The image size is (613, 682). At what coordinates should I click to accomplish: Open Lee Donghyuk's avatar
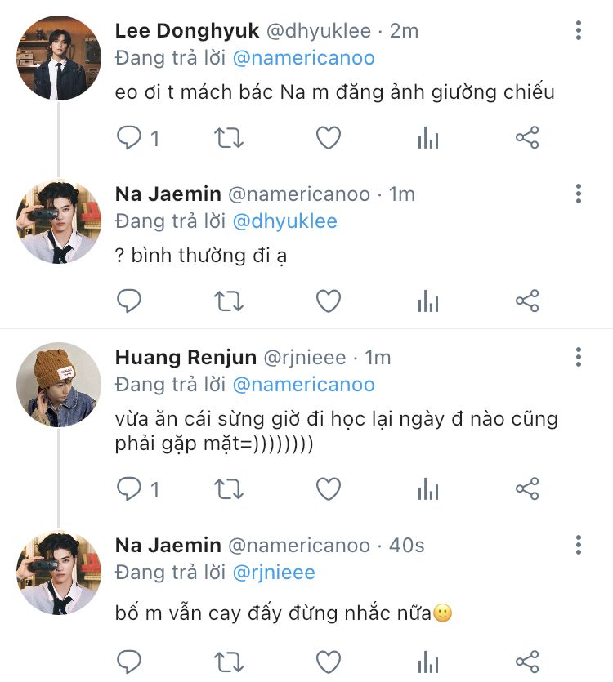pos(59,58)
